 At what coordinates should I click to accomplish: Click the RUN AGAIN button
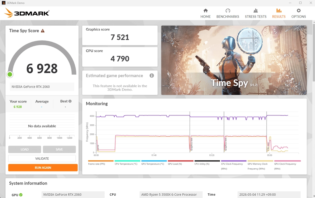43,168
